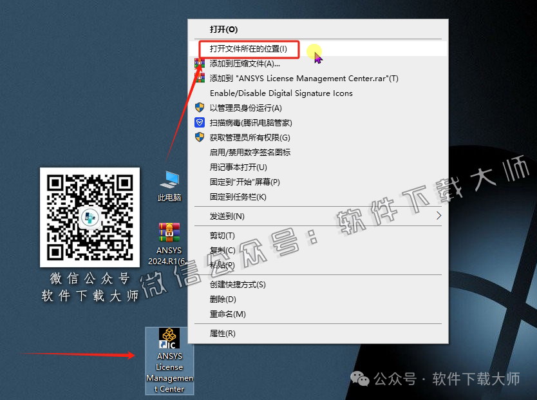Click the shield icon beside 以管理员身份运行
This screenshot has height=400, width=537.
pos(200,108)
